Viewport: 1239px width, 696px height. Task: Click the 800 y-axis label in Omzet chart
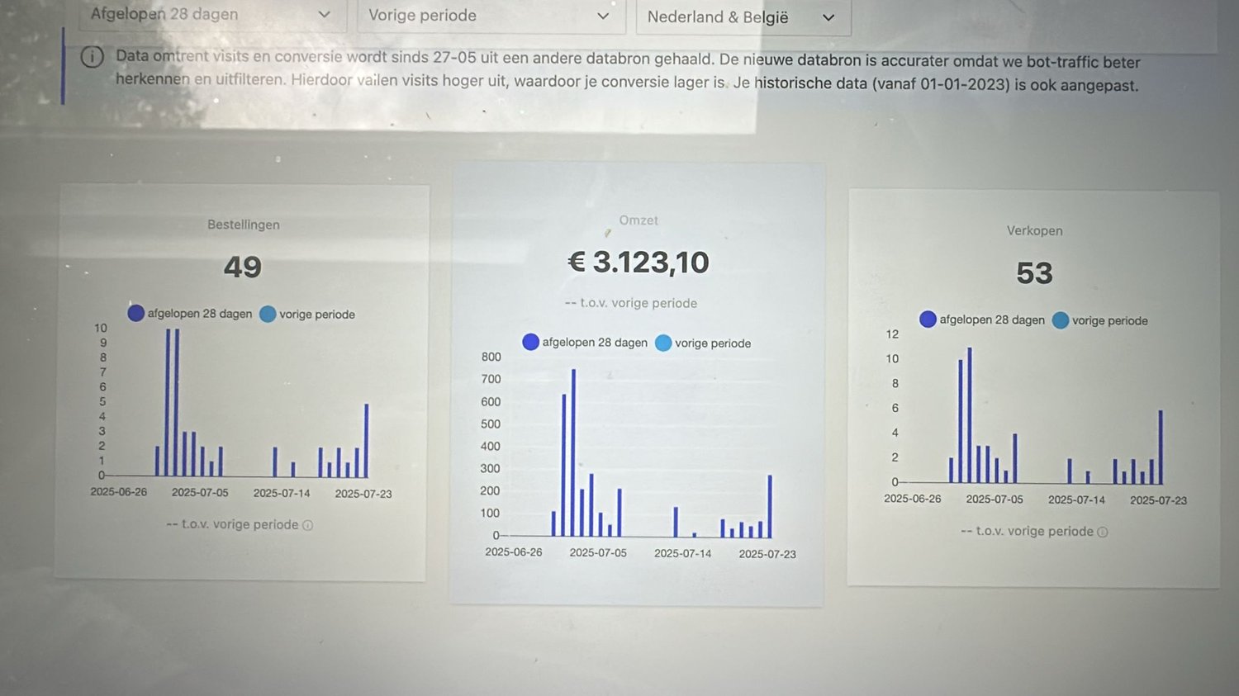(x=491, y=357)
